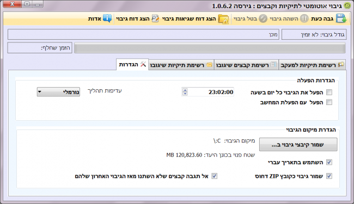Click the 'מיקום הגיבוי: C:\' text
The image size is (354, 204).
(234, 141)
